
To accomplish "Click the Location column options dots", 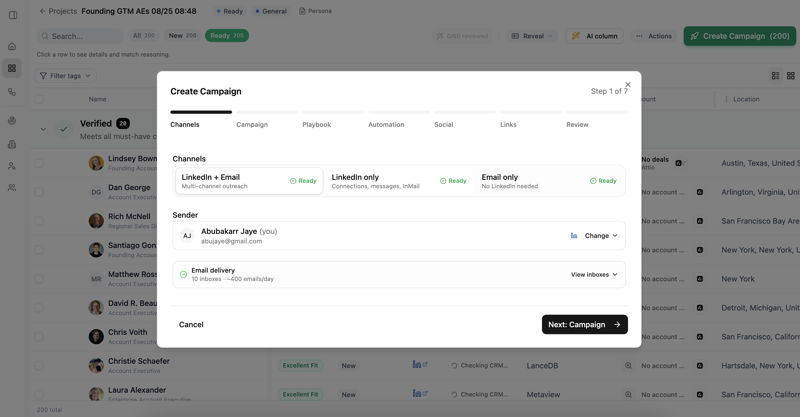I will click(726, 99).
